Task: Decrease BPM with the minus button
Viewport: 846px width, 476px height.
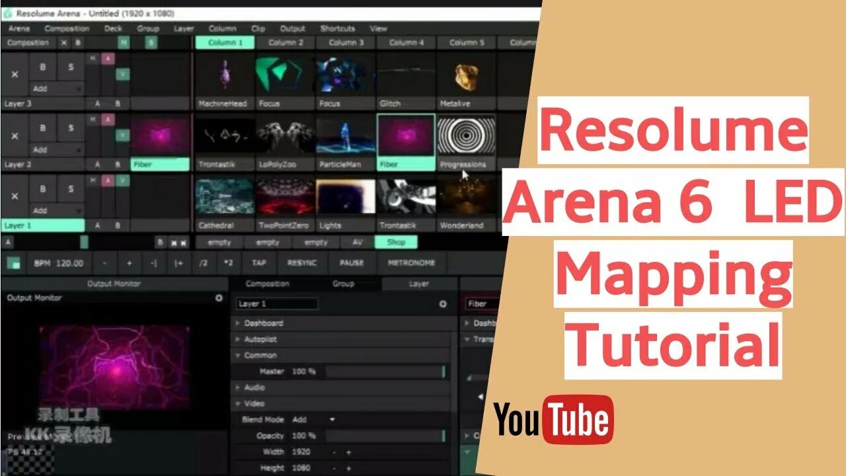Action: (104, 263)
